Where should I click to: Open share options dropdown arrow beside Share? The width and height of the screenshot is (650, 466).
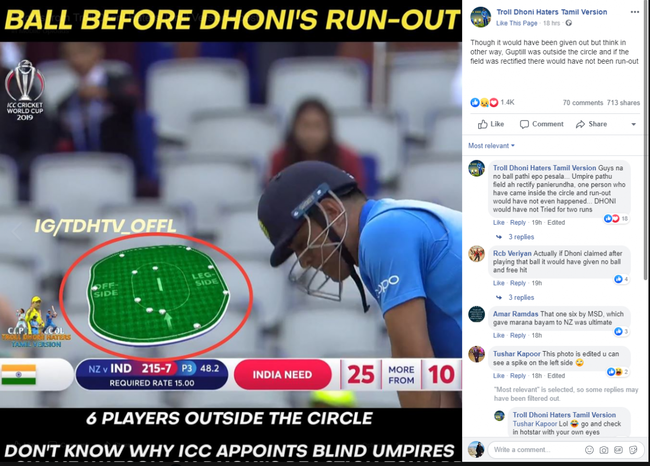click(633, 124)
